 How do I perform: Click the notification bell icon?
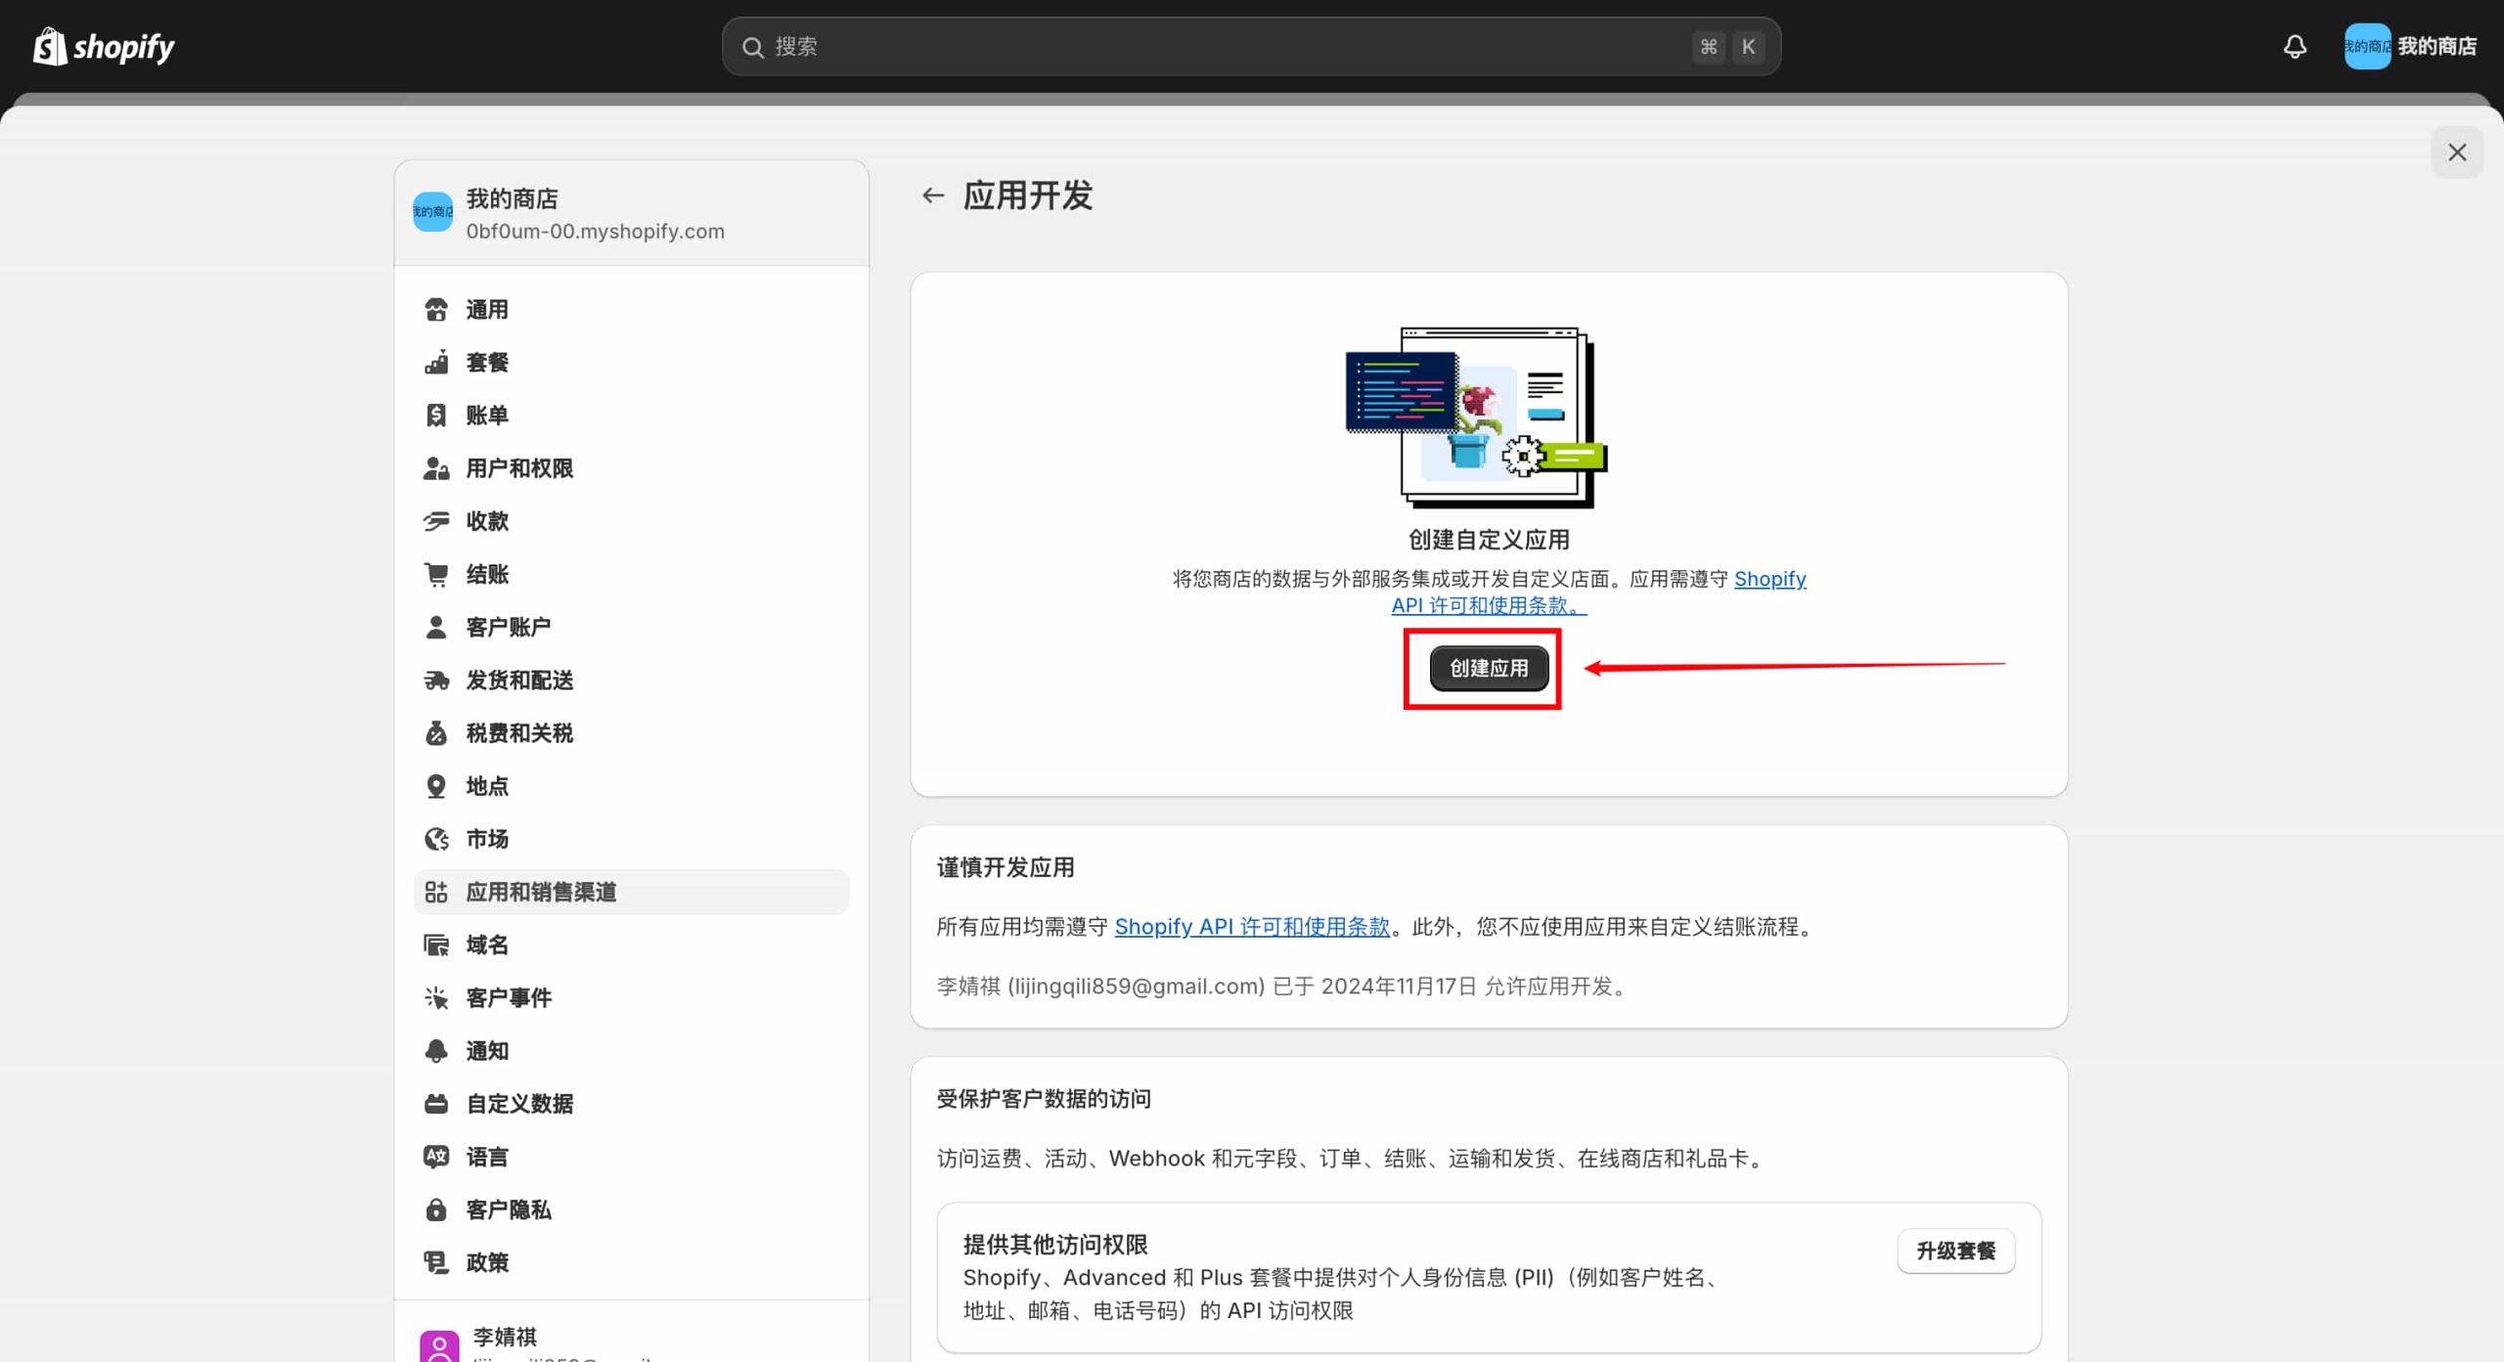2295,46
